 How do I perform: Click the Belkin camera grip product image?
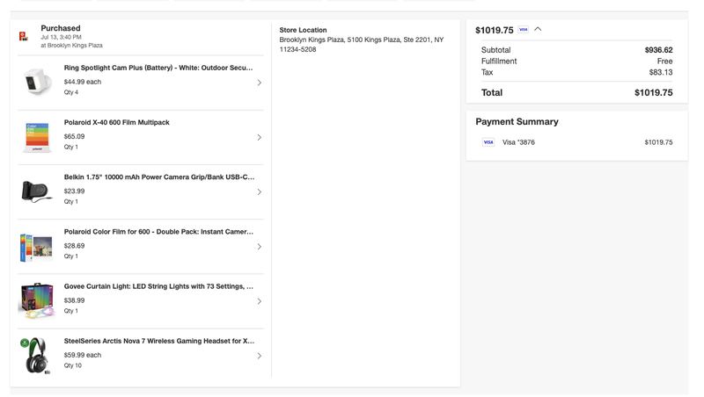[x=36, y=191]
